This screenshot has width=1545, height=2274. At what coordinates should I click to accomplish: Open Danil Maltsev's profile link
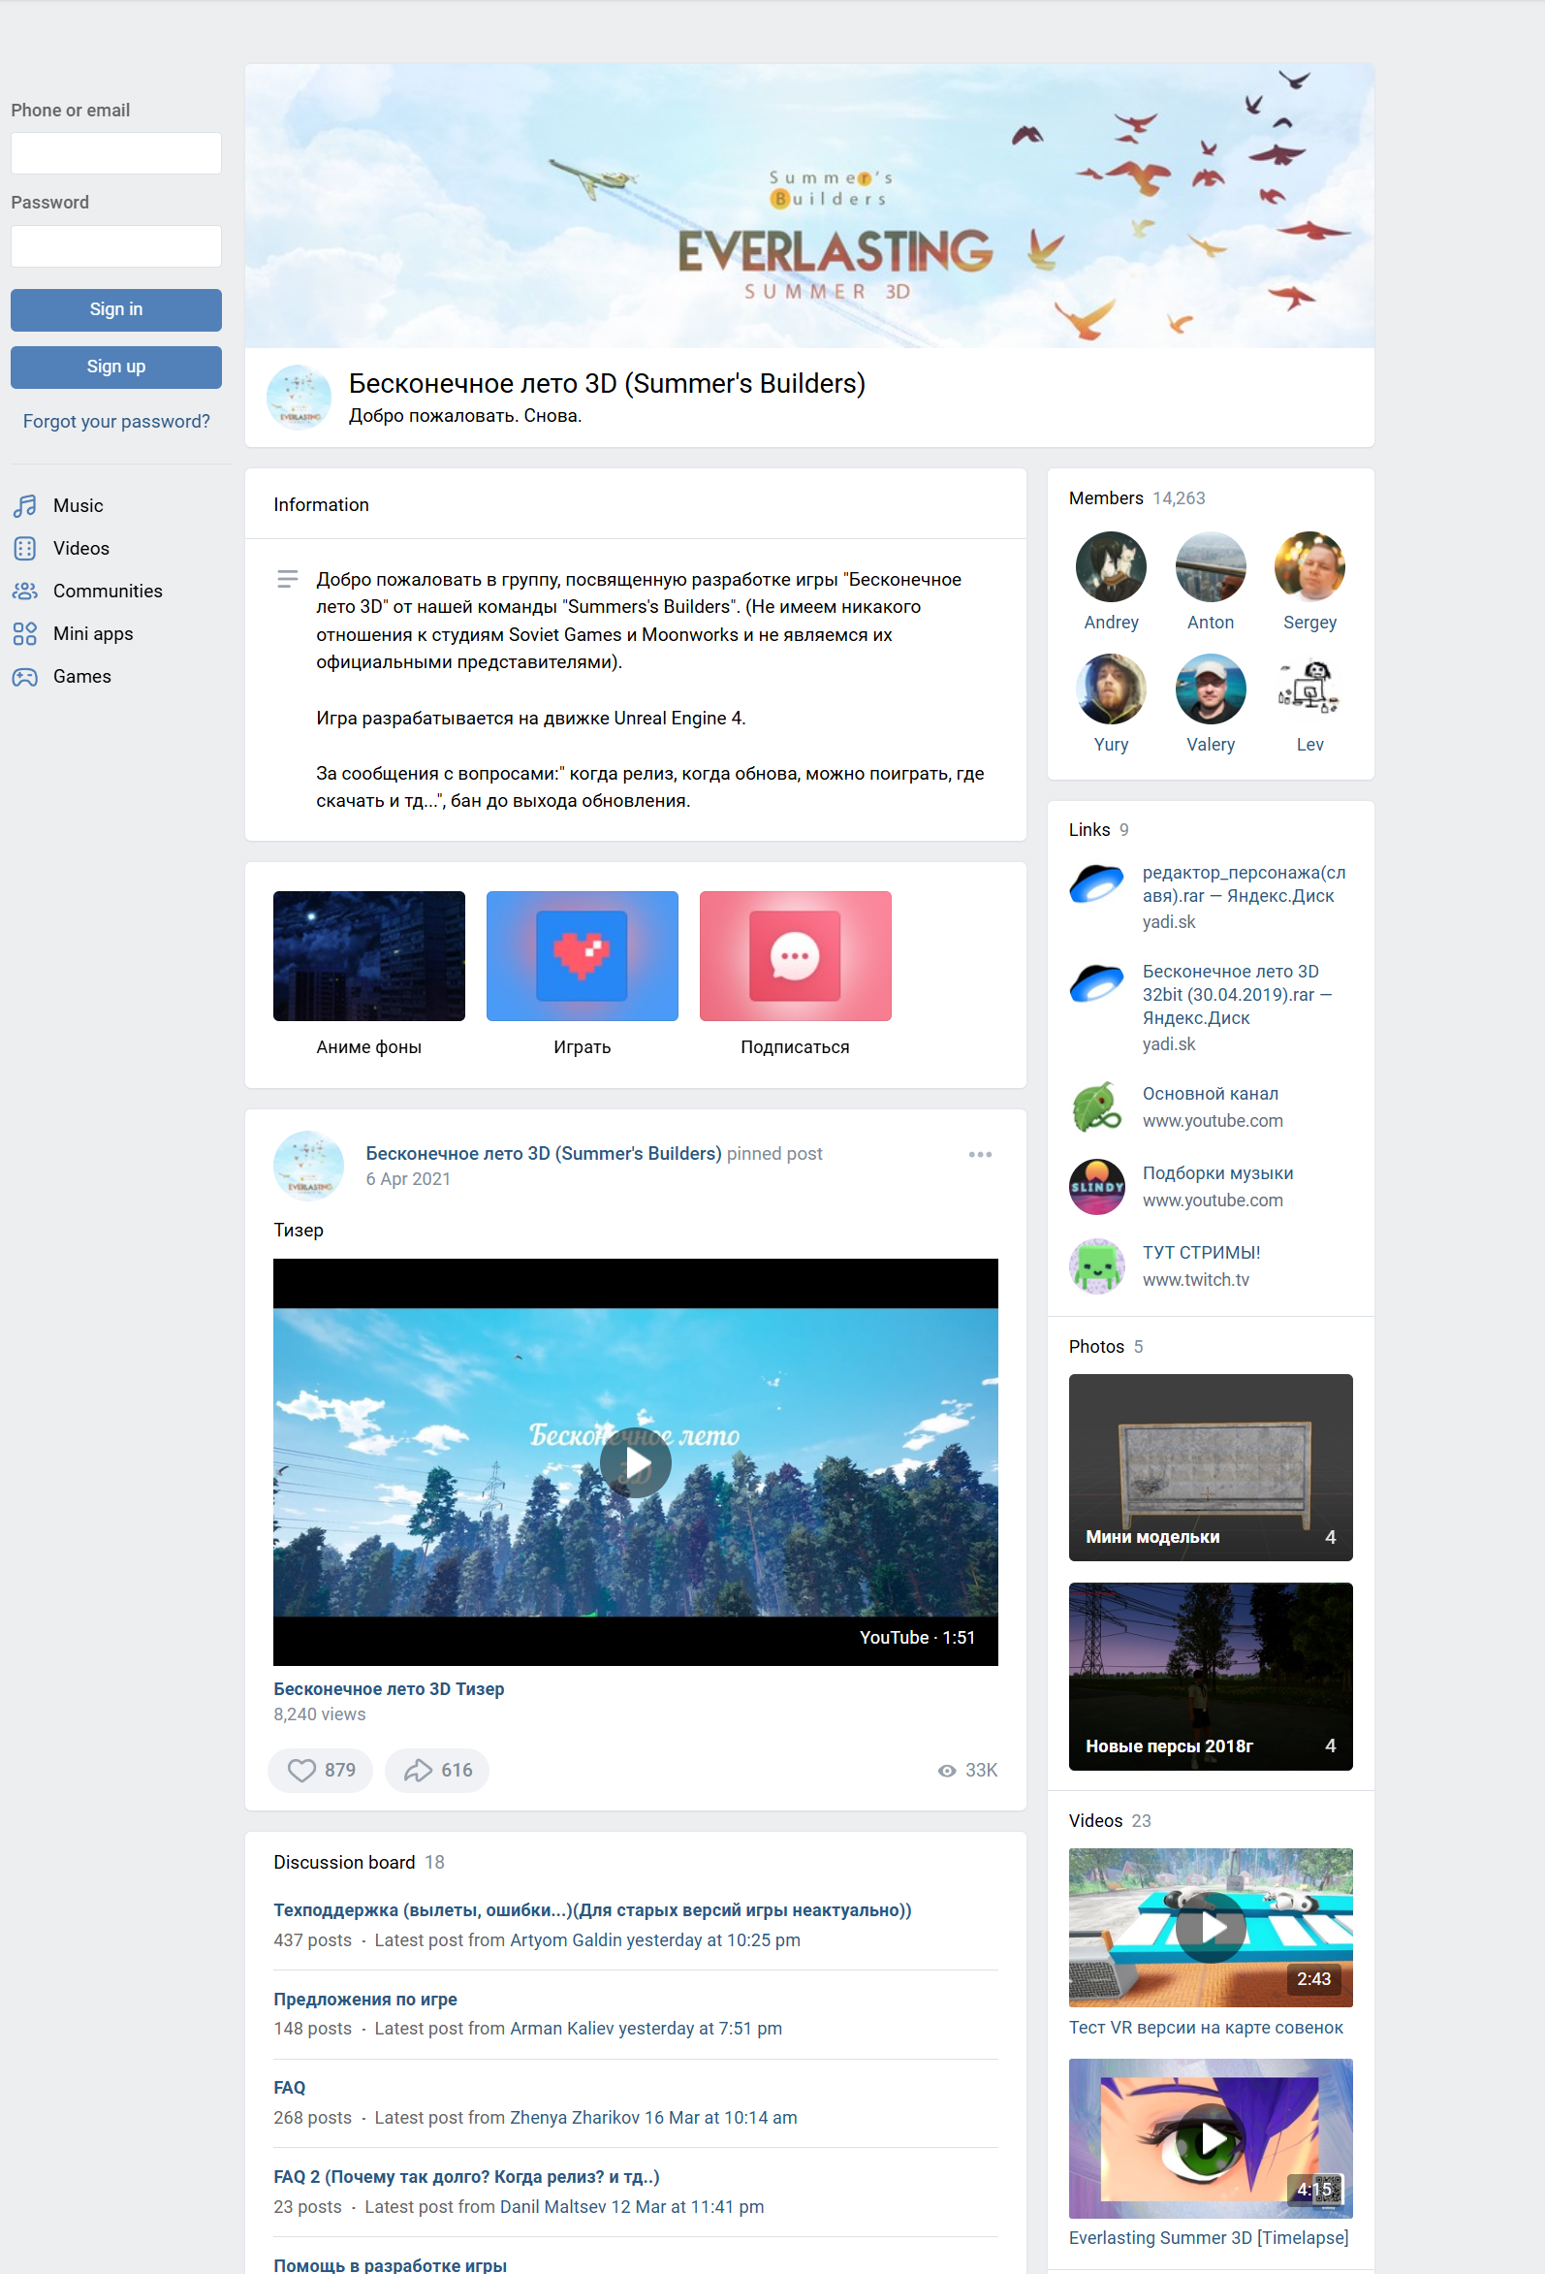click(x=552, y=2206)
